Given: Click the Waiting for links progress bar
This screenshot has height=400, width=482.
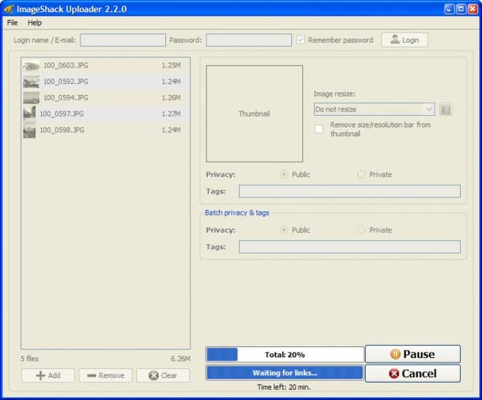Looking at the screenshot, I should 285,373.
